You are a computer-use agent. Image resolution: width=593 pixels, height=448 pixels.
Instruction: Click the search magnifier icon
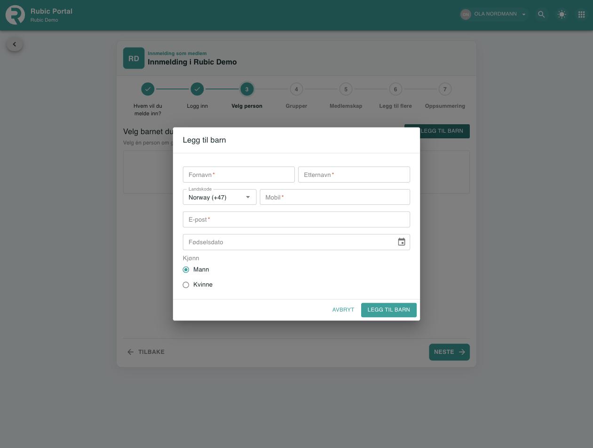pos(541,15)
